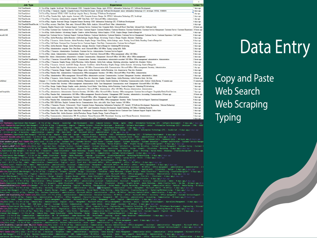Select cell starting 'Manager 3-5 Yrs of Exp digital marketing'
Image resolution: width=317 pixels, height=238 pixels.
[x=116, y=81]
